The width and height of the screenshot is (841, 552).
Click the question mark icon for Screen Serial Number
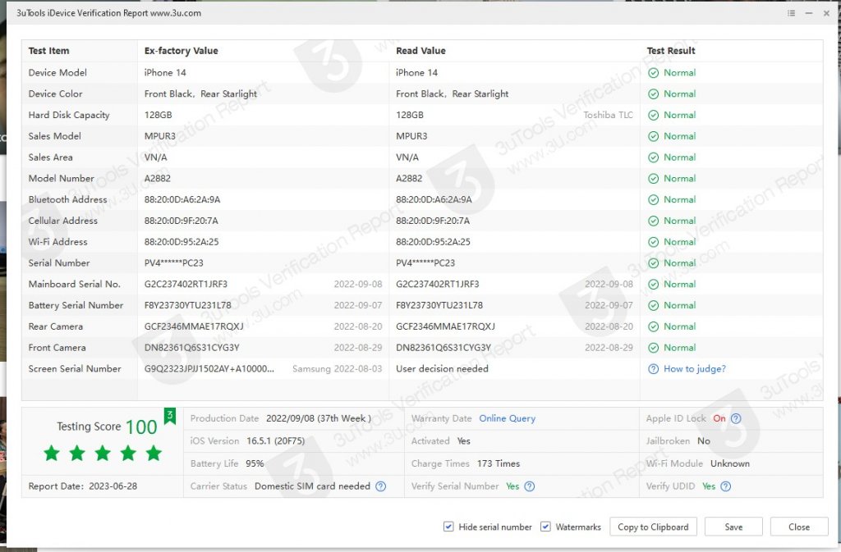(x=653, y=369)
